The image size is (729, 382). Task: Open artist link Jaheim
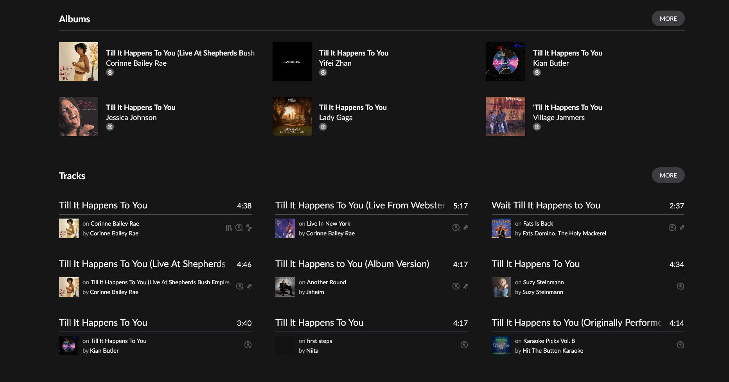coord(315,292)
